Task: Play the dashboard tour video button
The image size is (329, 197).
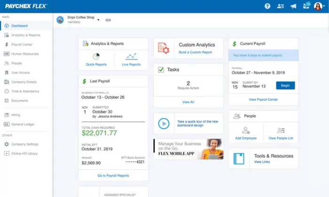Action: click(x=164, y=123)
